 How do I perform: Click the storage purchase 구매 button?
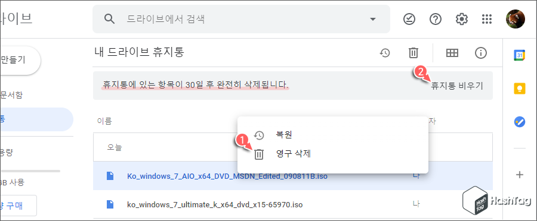pos(18,206)
